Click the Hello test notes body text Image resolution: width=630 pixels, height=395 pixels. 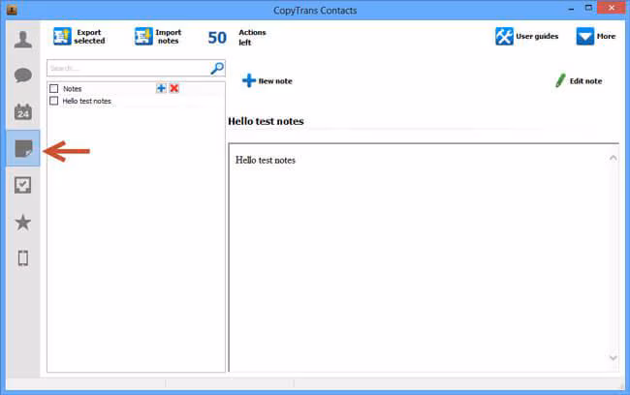[266, 160]
